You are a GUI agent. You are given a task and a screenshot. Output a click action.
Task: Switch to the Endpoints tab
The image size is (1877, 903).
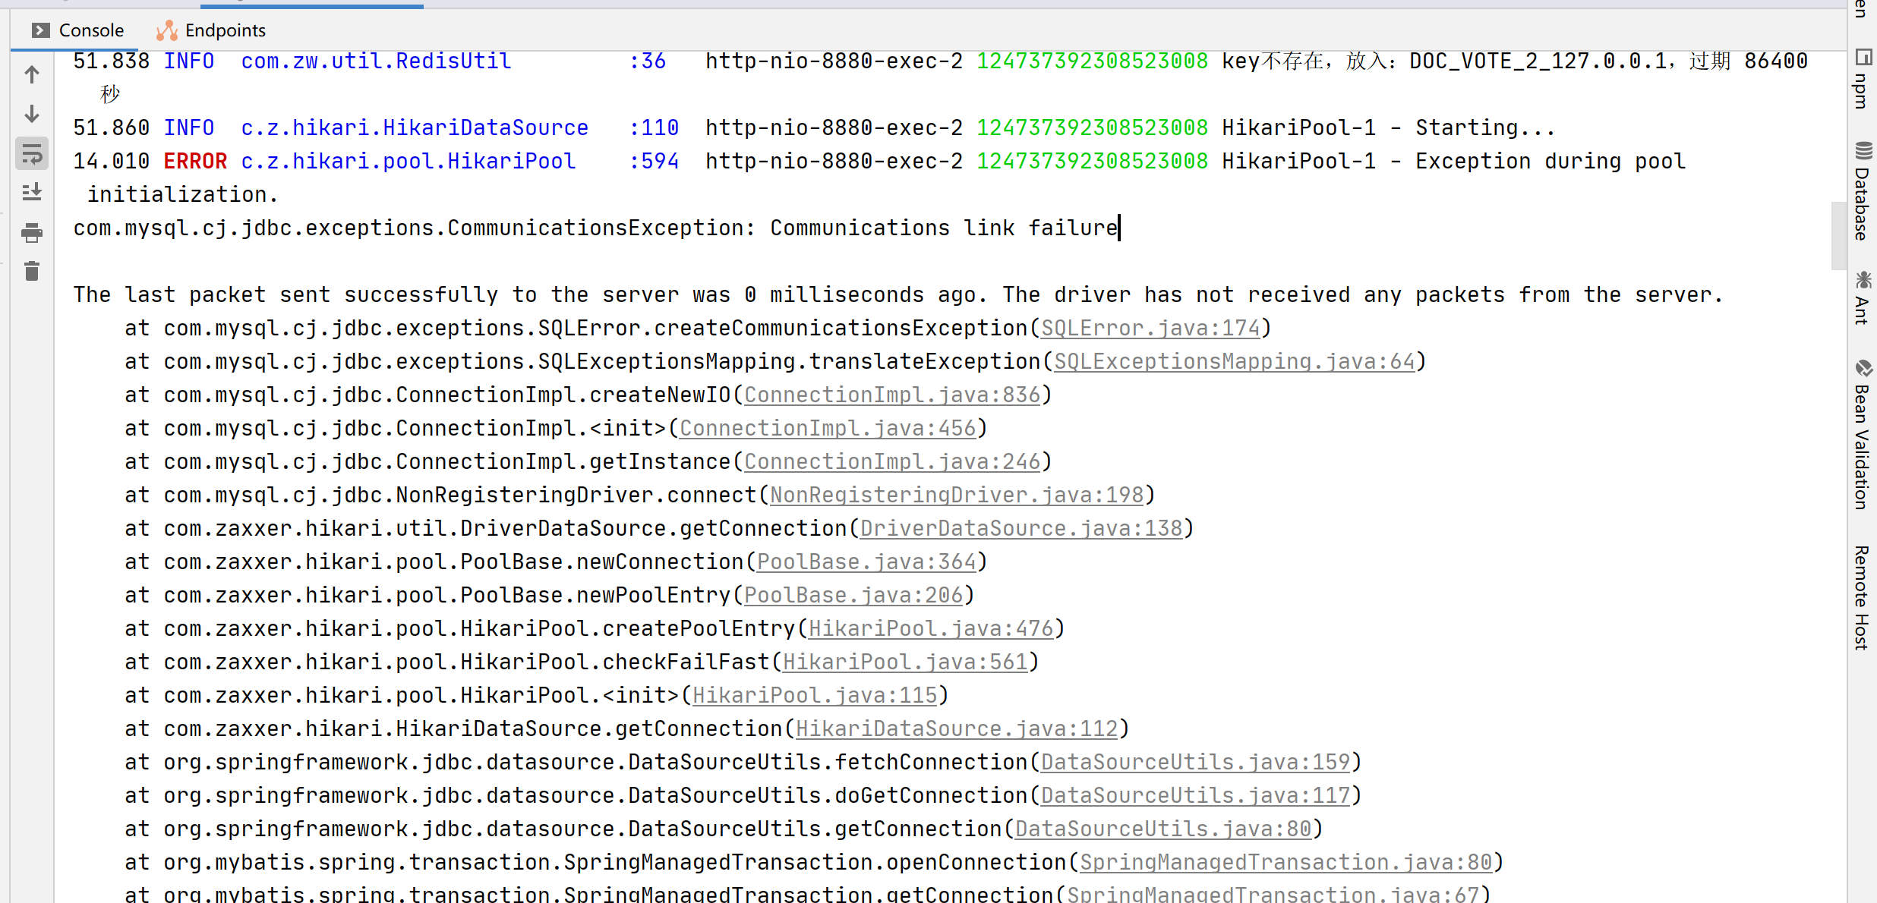click(x=225, y=30)
